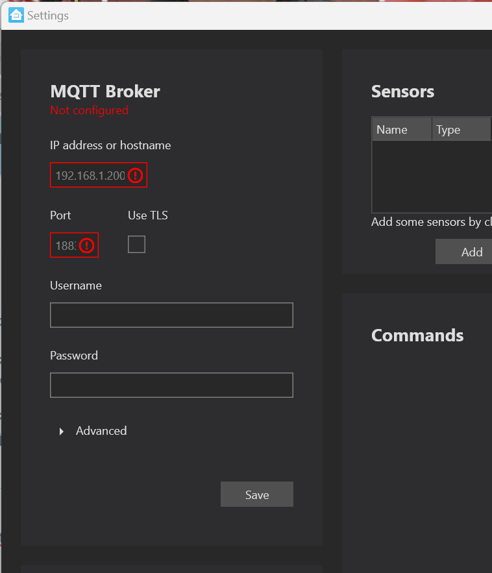Select the IP address or hostname field
The image size is (492, 573).
91,175
